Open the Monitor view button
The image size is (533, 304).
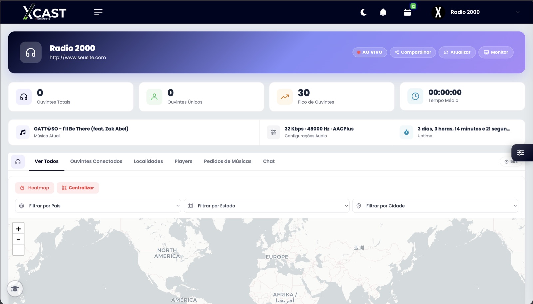[x=496, y=52]
